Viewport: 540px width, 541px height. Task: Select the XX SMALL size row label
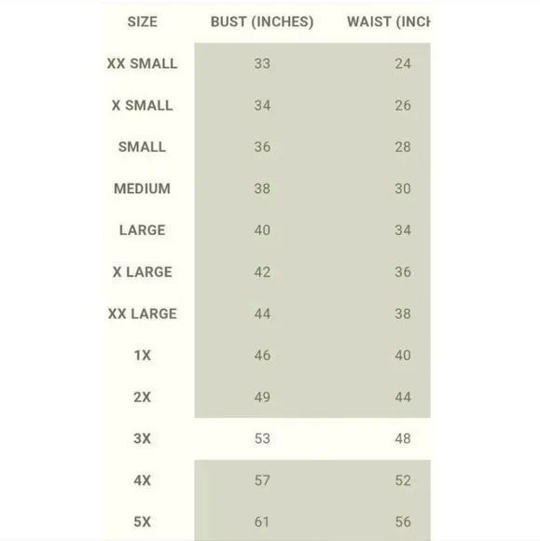tap(142, 63)
